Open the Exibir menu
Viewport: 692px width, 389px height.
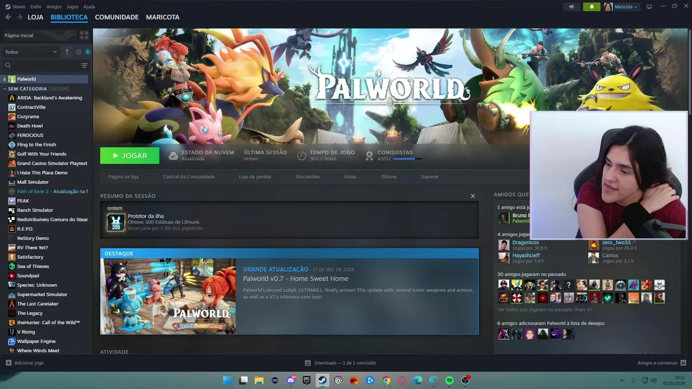36,7
